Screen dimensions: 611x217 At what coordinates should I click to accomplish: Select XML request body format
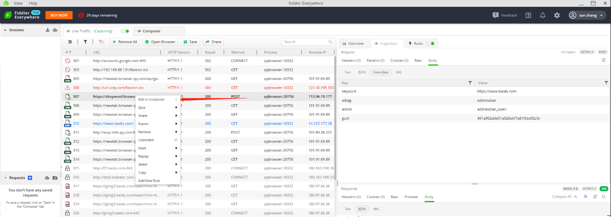coord(399,72)
